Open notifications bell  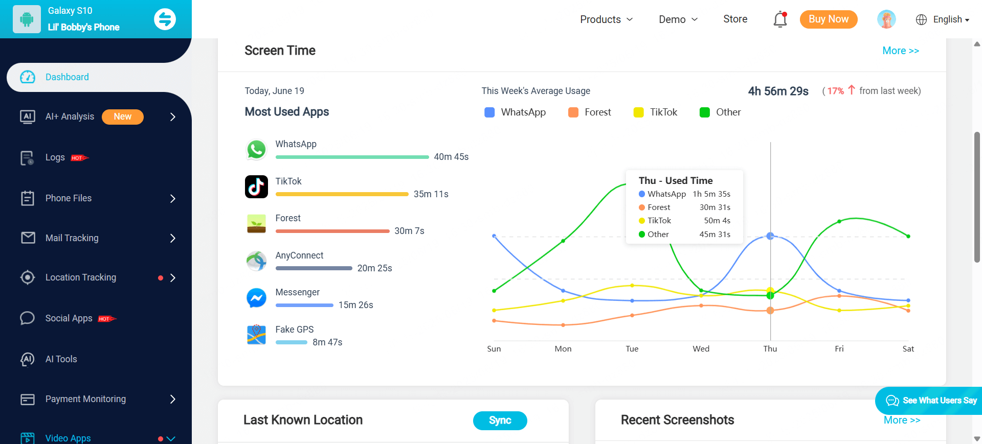click(x=780, y=19)
